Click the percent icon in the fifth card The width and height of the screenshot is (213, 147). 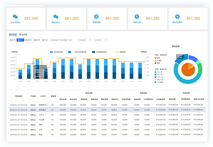(177, 17)
